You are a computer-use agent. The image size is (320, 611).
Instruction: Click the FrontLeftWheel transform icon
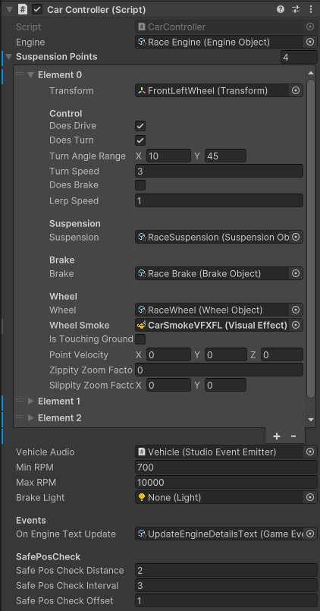[142, 91]
